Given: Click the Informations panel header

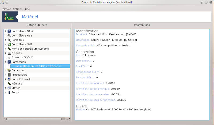Looking at the screenshot, I should coord(142,25).
